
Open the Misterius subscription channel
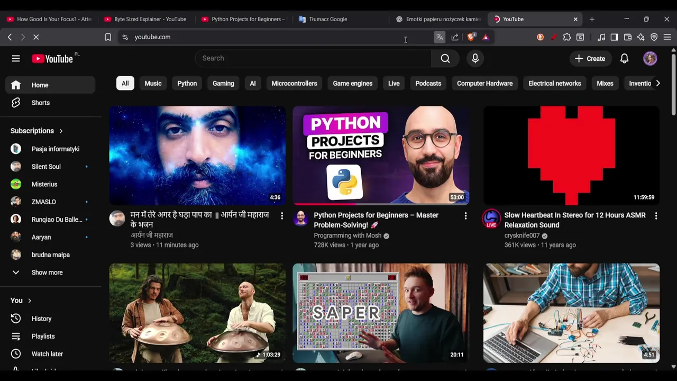click(x=50, y=184)
